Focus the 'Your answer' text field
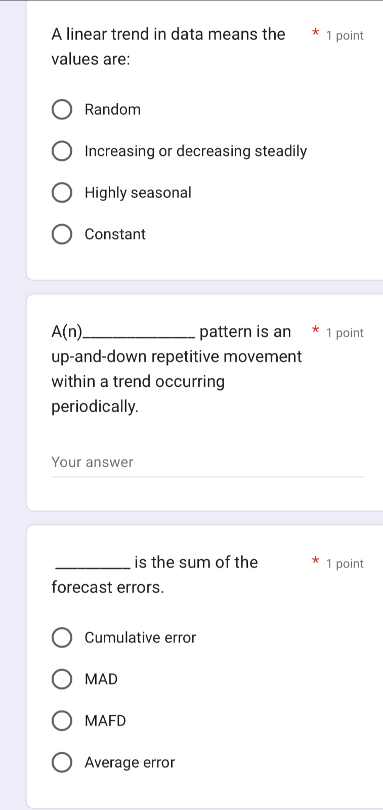This screenshot has height=810, width=383. click(x=207, y=463)
